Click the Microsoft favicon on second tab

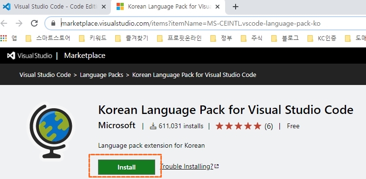pyautogui.click(x=120, y=7)
